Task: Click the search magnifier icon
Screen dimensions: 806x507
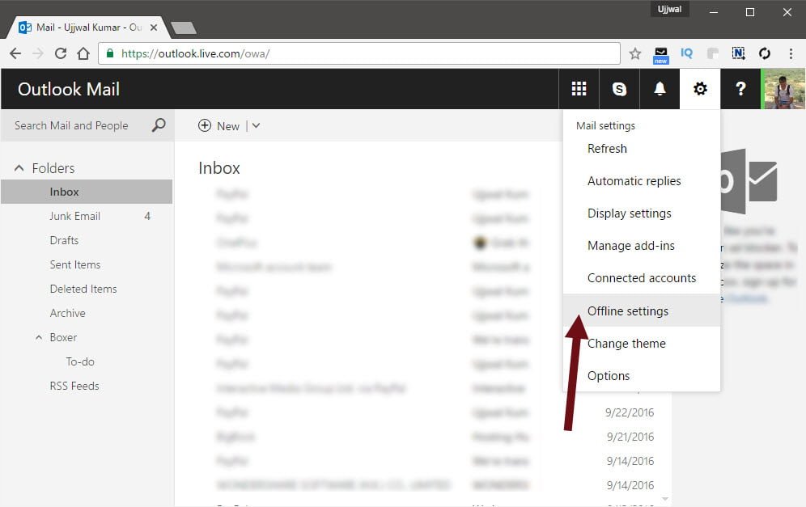Action: tap(159, 125)
